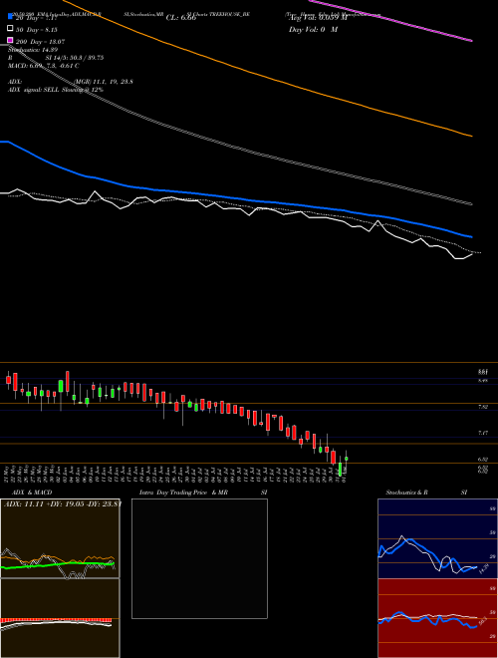Click the 'Avg Vol: 0.059 M' label
Image resolution: width=498 pixels, height=658 pixels.
[x=318, y=18]
